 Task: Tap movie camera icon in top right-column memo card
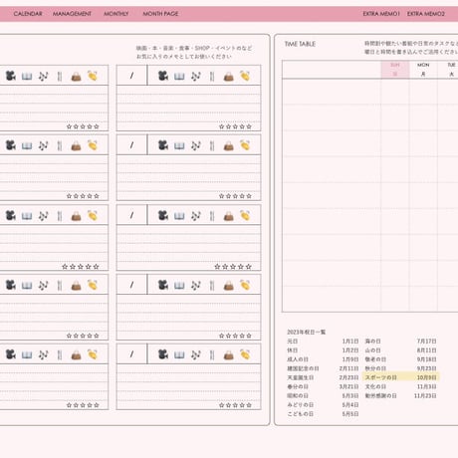pos(163,76)
